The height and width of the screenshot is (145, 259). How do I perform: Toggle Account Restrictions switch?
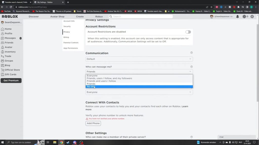[188, 32]
